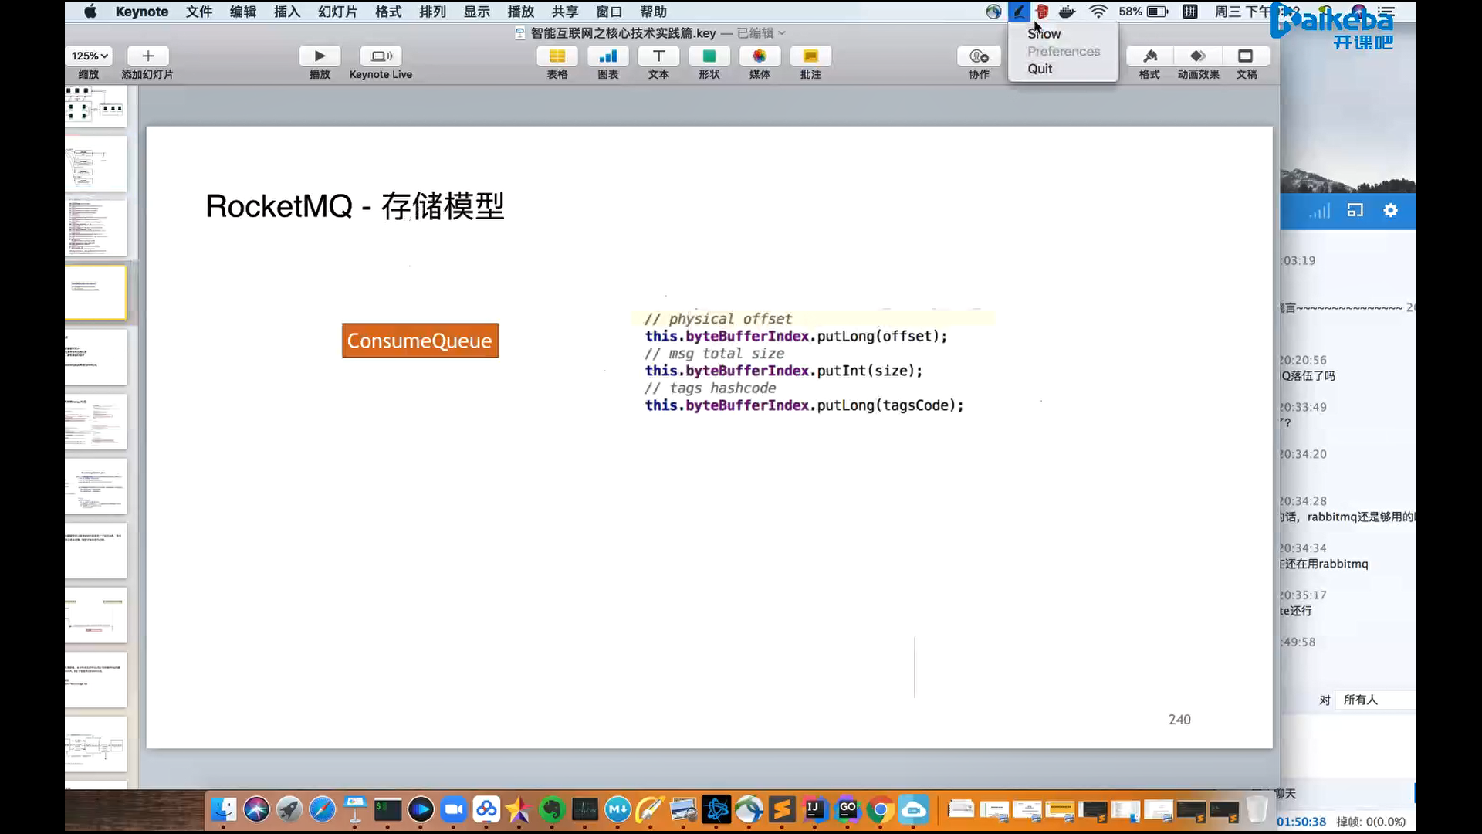Toggle the Document inspector panel
Viewport: 1482px width, 834px height.
[x=1246, y=56]
